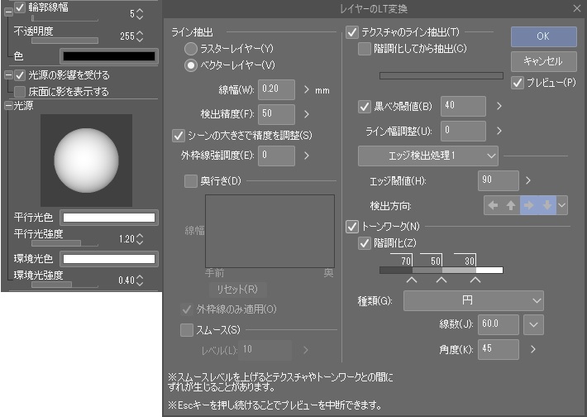Adjust 輪郭線幅 value stepper

pos(140,14)
